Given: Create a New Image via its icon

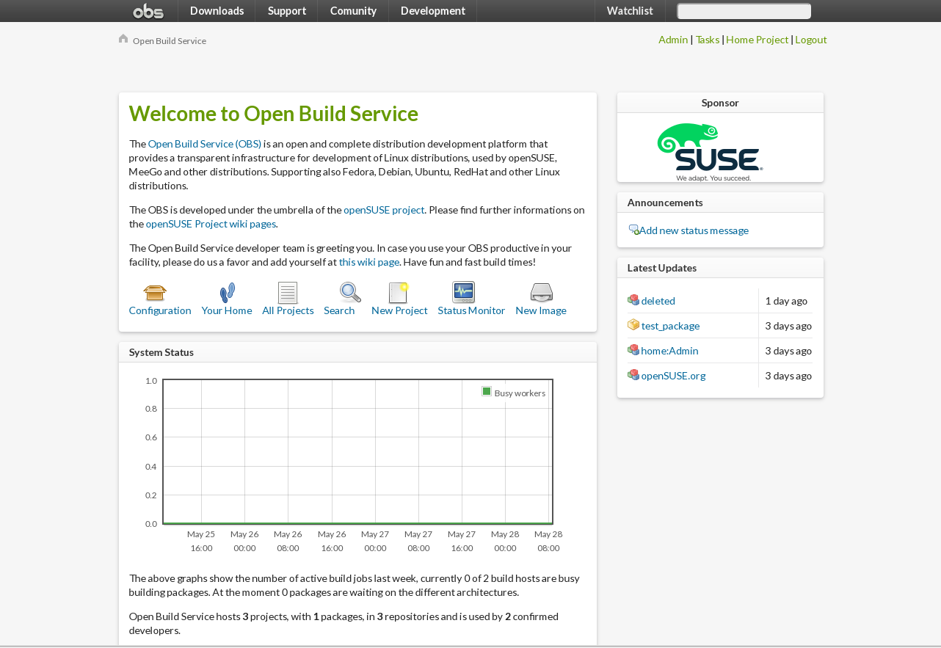Looking at the screenshot, I should click(541, 292).
